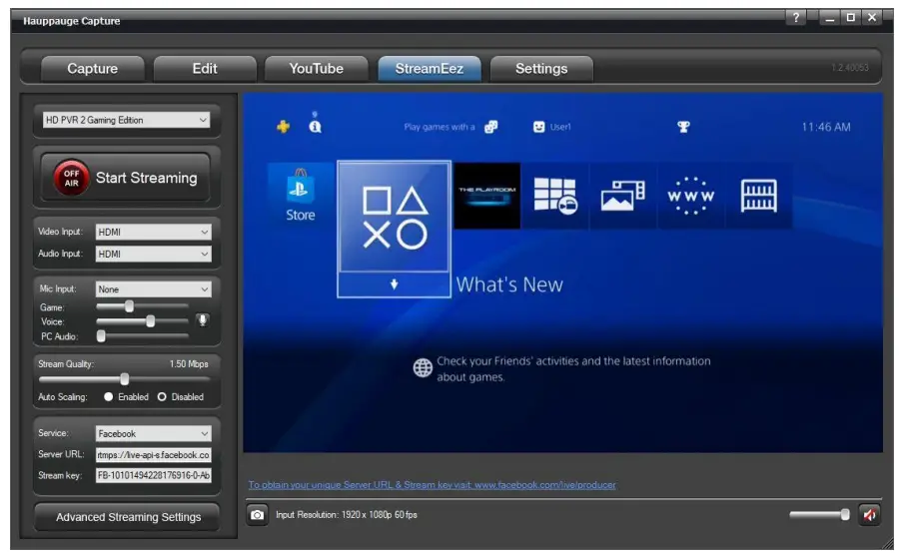The width and height of the screenshot is (899, 553).
Task: Open the Settings tab
Action: point(541,69)
